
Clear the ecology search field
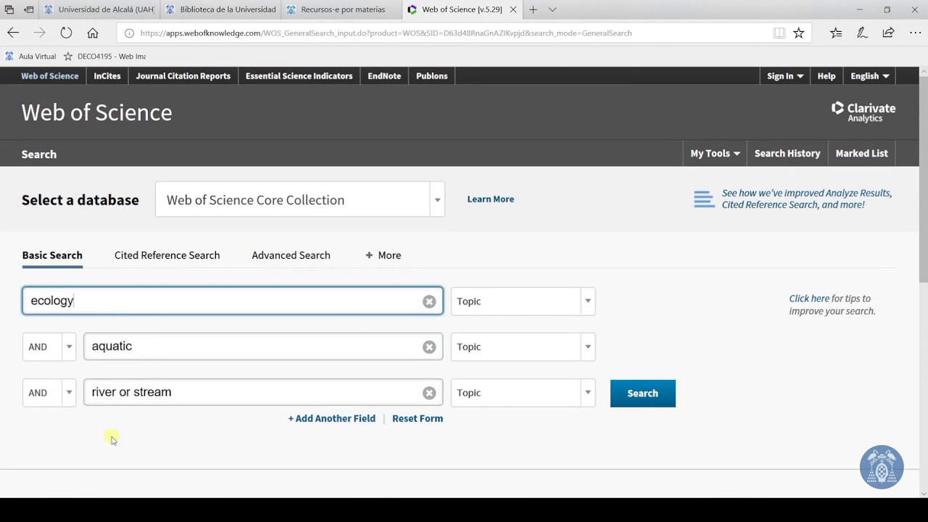[x=429, y=301]
